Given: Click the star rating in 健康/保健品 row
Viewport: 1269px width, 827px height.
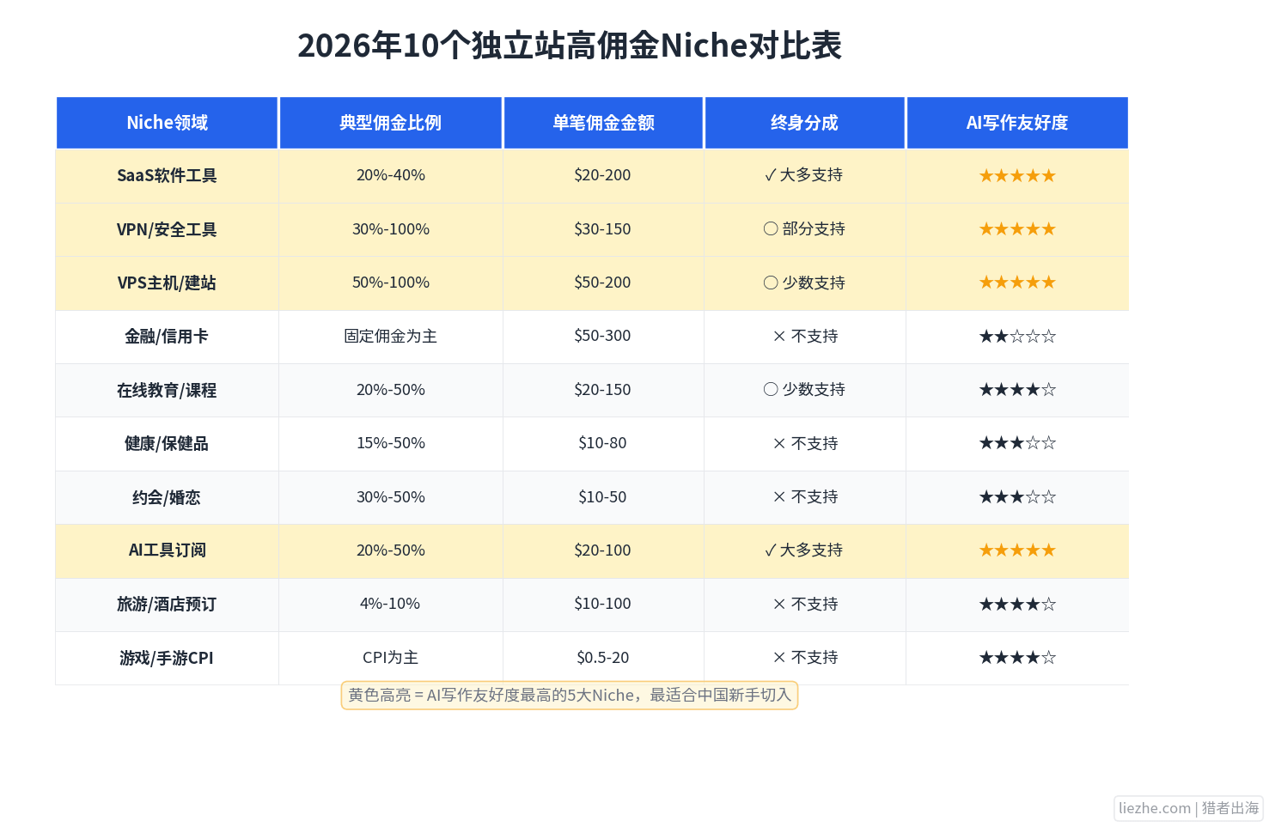Looking at the screenshot, I should (1017, 443).
